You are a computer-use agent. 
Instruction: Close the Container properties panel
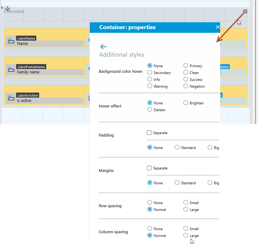click(x=218, y=27)
